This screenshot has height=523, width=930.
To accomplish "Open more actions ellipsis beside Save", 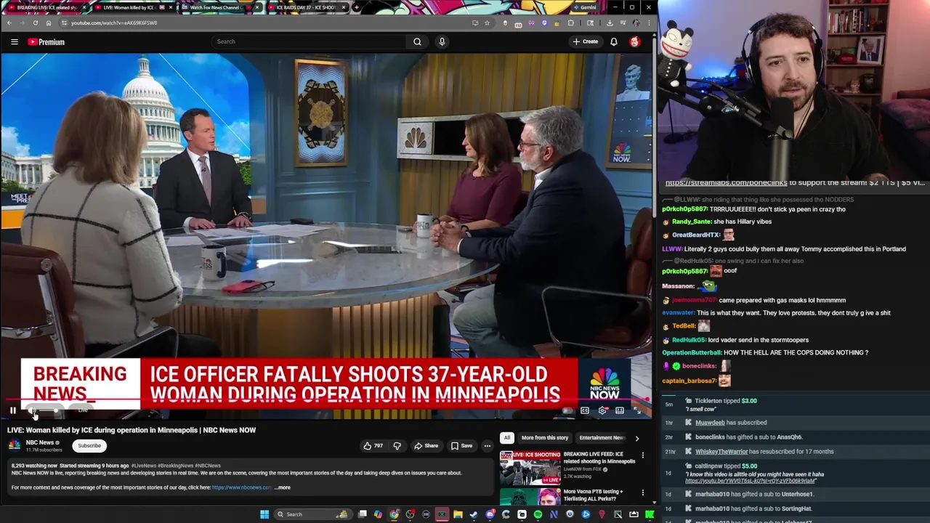I will [488, 445].
